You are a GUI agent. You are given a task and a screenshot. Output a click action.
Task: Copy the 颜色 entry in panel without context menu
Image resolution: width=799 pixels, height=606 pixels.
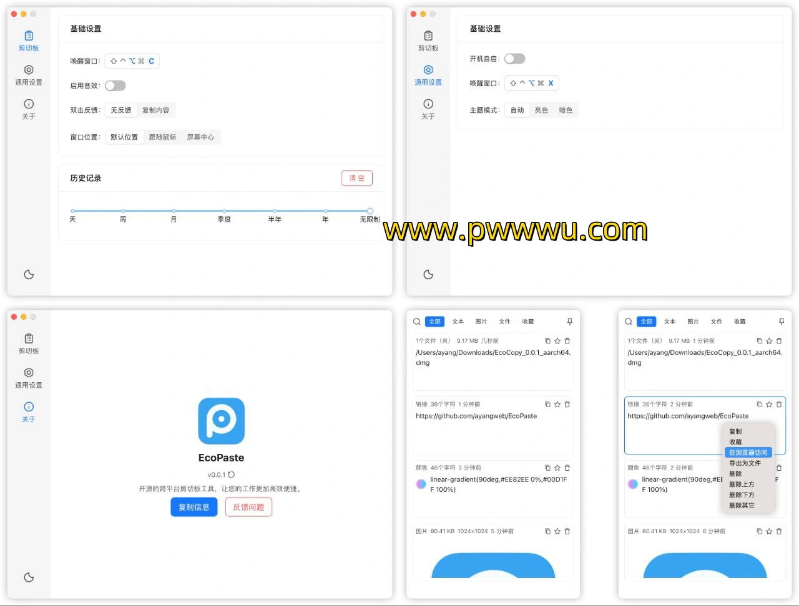tap(547, 468)
